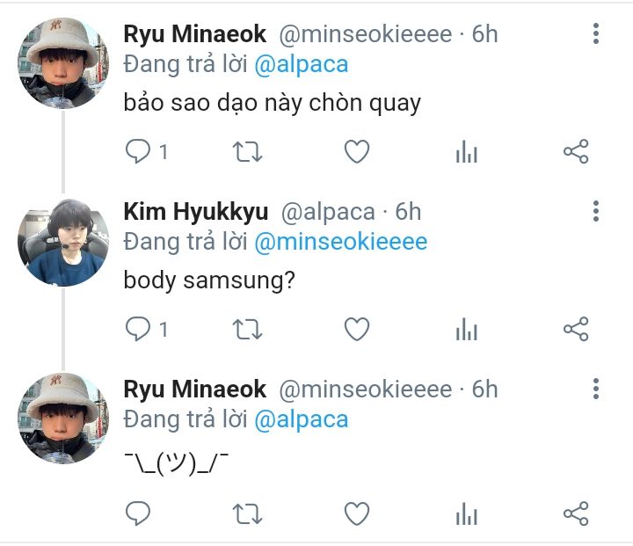Open more options on the first tweet

coord(596,34)
